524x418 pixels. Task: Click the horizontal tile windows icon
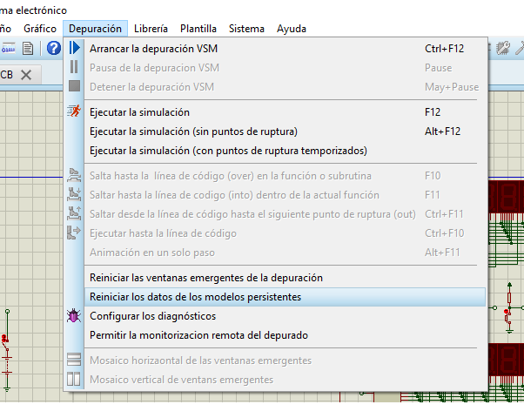(x=74, y=360)
